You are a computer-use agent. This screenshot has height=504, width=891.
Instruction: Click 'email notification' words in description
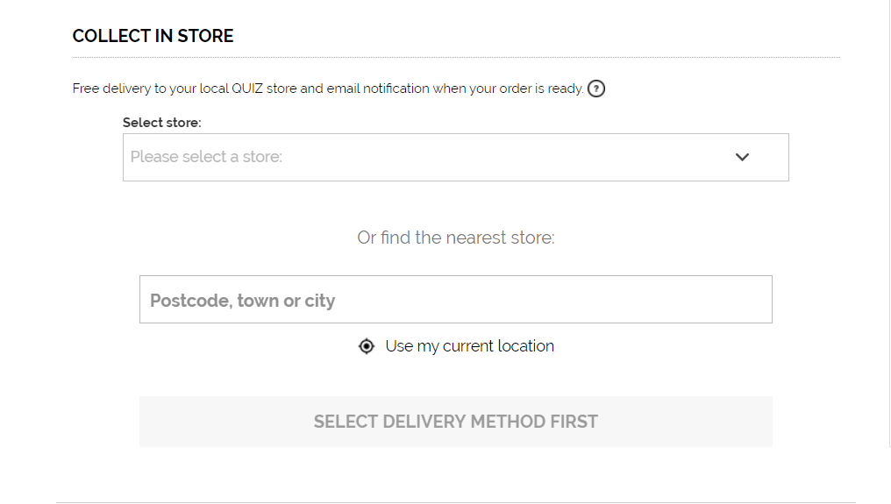[x=378, y=89]
